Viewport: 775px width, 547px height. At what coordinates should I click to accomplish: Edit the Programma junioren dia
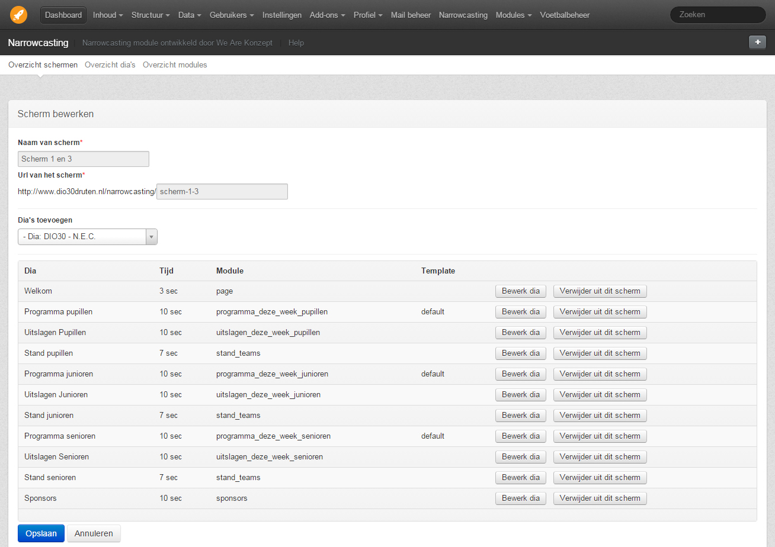point(521,374)
